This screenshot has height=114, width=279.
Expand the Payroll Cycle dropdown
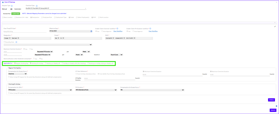pos(117,54)
